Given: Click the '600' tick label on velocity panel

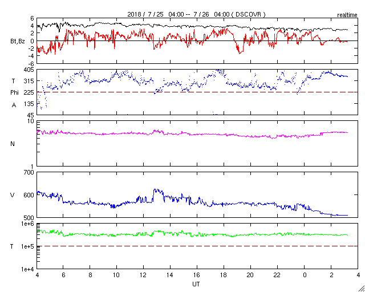Looking at the screenshot, I should pyautogui.click(x=29, y=195).
